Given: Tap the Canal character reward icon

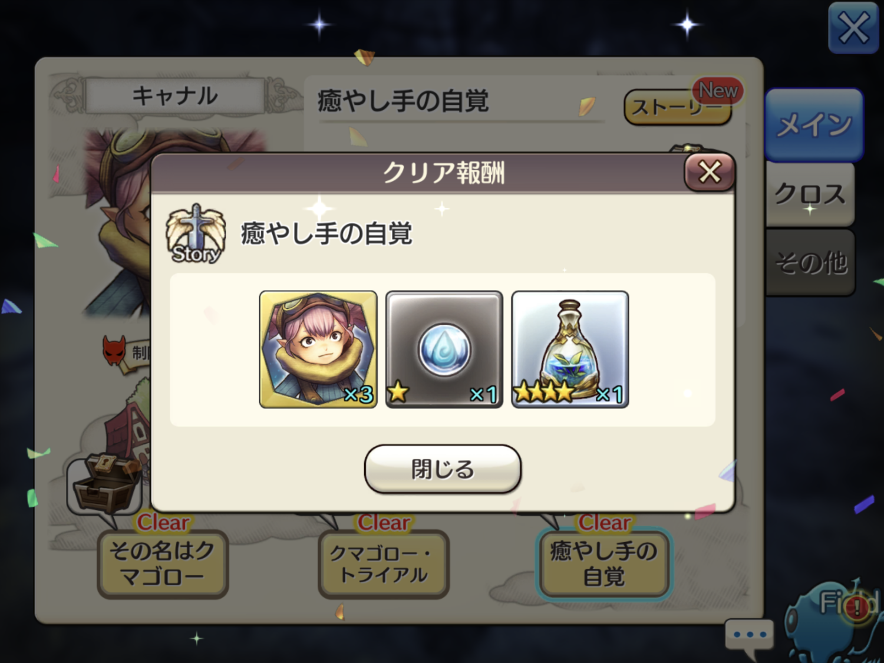Looking at the screenshot, I should (318, 349).
